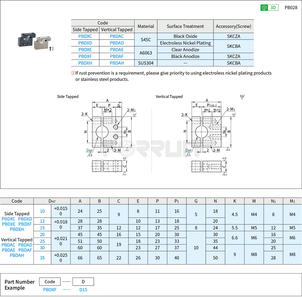Click PBDXH stainless steel part code
302x297 pixels.
(86, 63)
